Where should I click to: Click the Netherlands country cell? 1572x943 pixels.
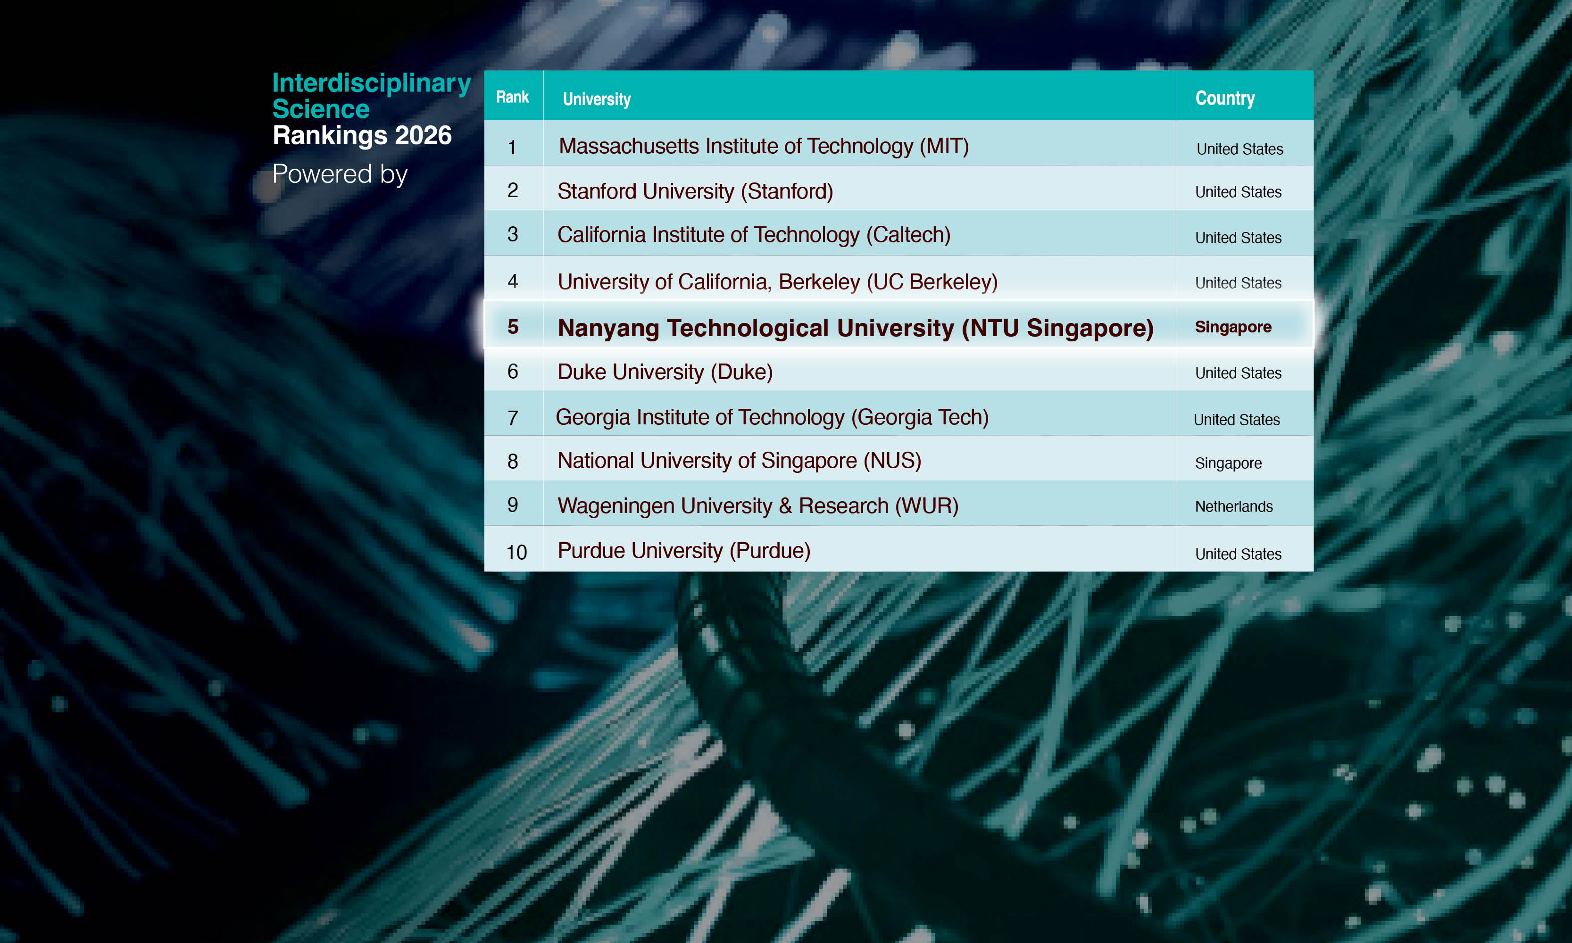tap(1233, 506)
